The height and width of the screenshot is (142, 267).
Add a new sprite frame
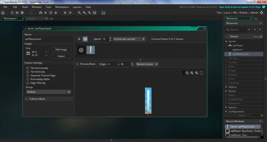tap(81, 50)
